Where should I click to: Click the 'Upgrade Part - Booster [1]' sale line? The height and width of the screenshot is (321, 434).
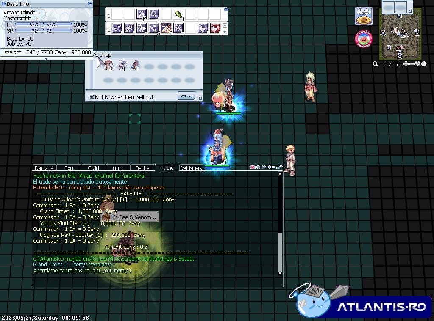92,235
